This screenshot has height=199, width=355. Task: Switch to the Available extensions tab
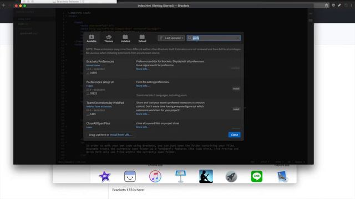click(92, 38)
